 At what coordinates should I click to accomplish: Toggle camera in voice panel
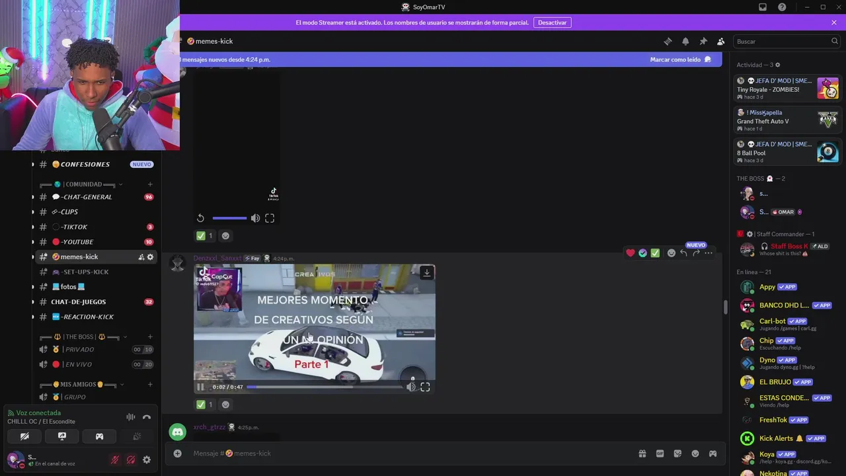click(24, 436)
